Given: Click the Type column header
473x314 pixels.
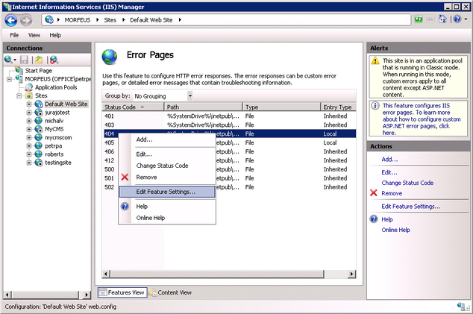Looking at the screenshot, I should point(281,107).
